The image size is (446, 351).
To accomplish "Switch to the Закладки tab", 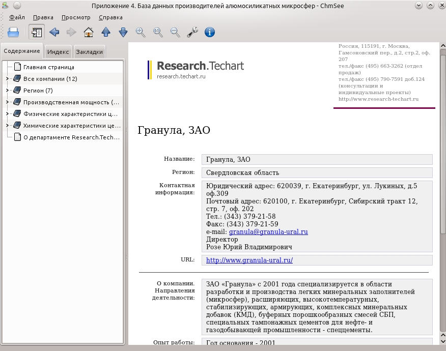I will [89, 52].
